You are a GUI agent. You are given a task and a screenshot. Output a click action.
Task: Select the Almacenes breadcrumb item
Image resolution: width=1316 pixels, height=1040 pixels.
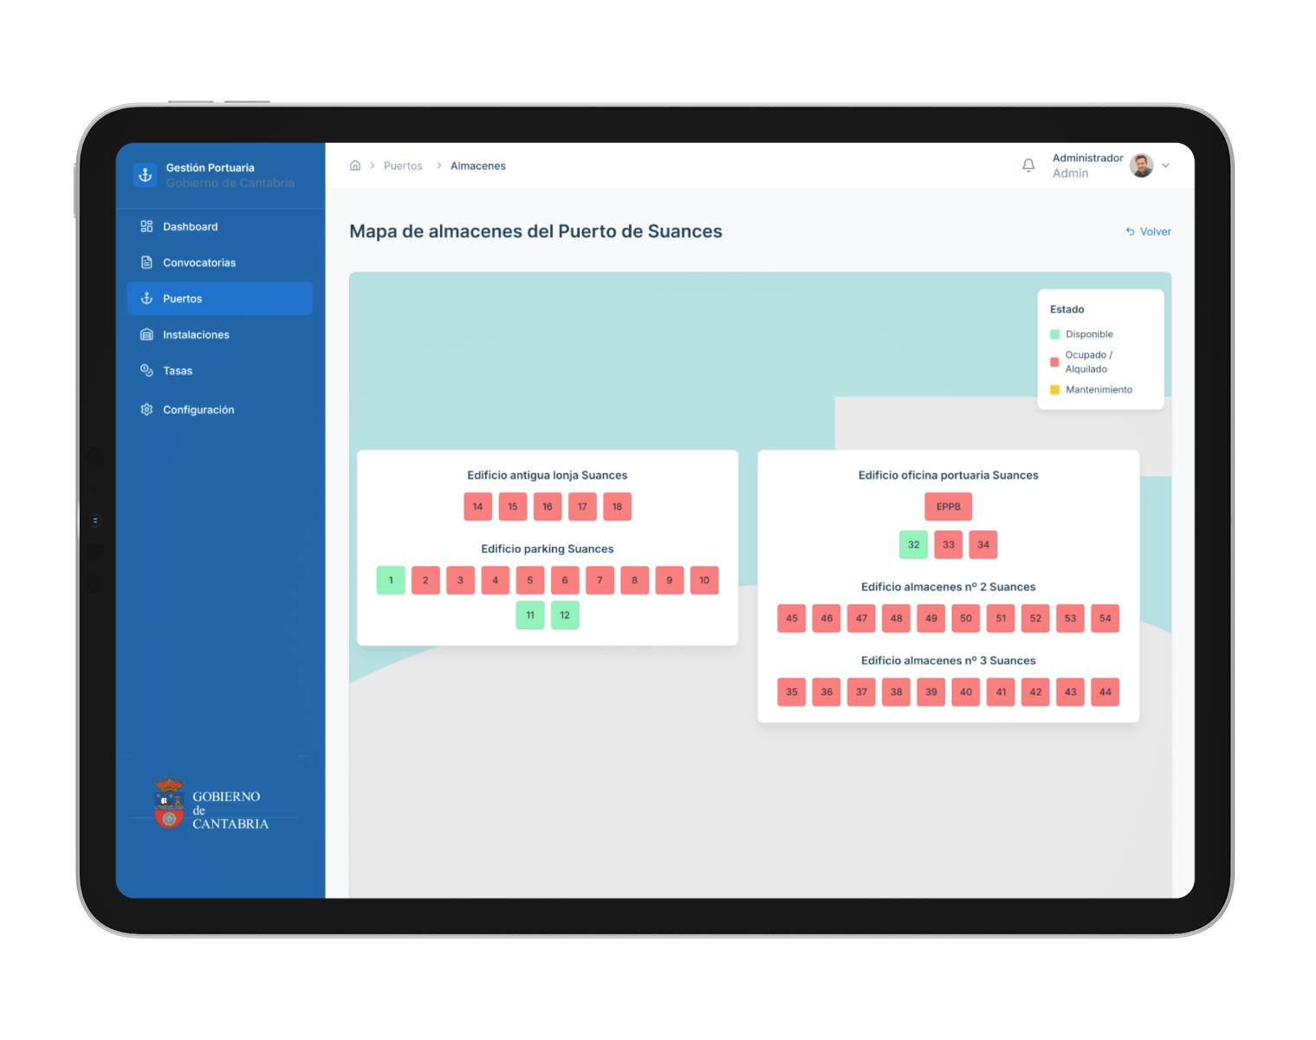pyautogui.click(x=477, y=166)
